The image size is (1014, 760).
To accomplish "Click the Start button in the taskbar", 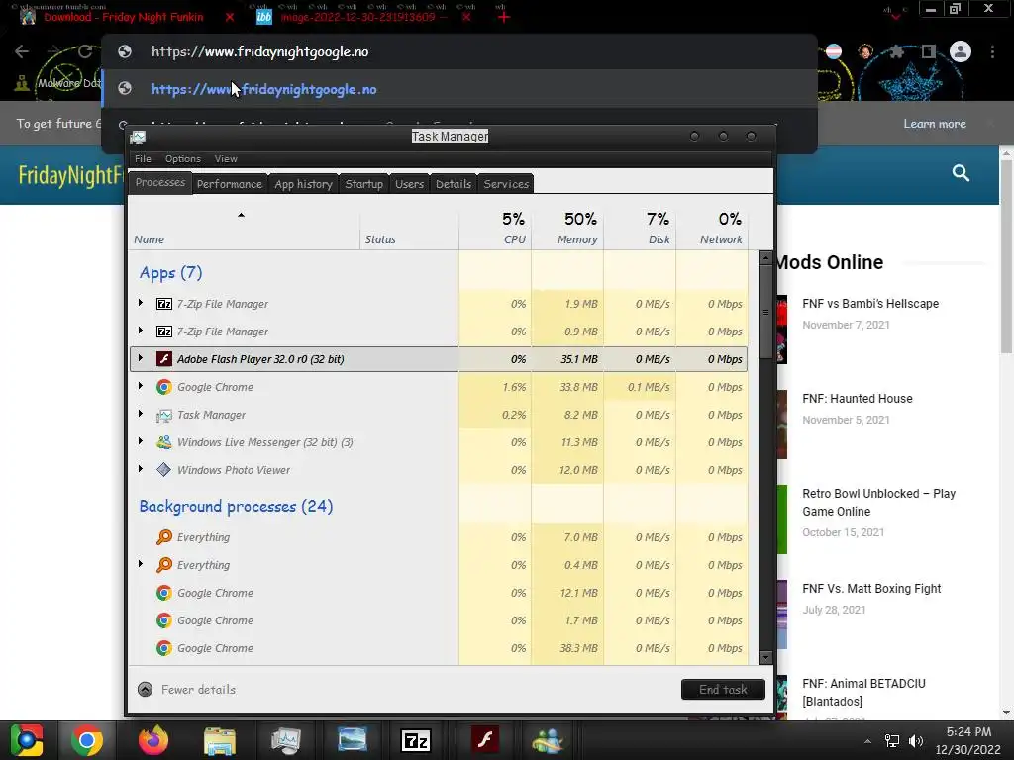I will tap(27, 740).
